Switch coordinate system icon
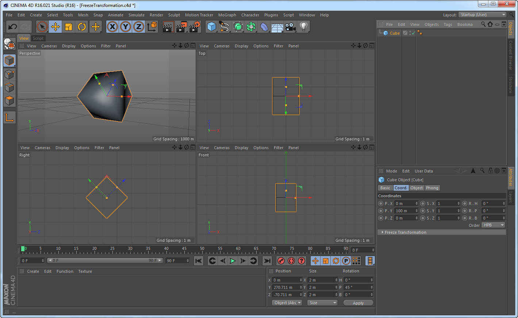This screenshot has height=318, width=518. point(152,27)
